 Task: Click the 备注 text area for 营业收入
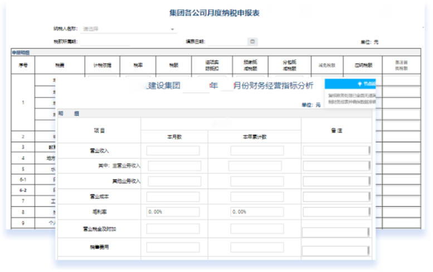coord(335,150)
